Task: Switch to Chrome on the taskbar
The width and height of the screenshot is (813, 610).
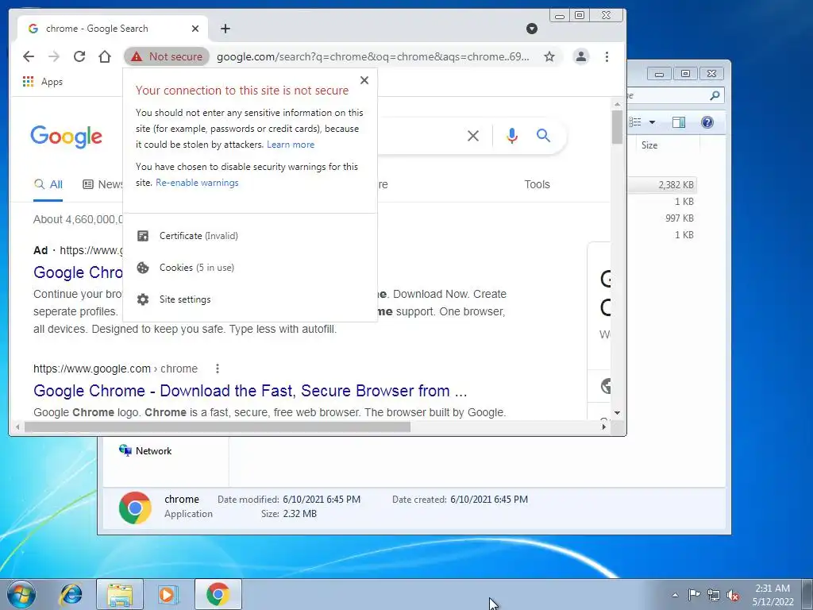Action: point(218,594)
